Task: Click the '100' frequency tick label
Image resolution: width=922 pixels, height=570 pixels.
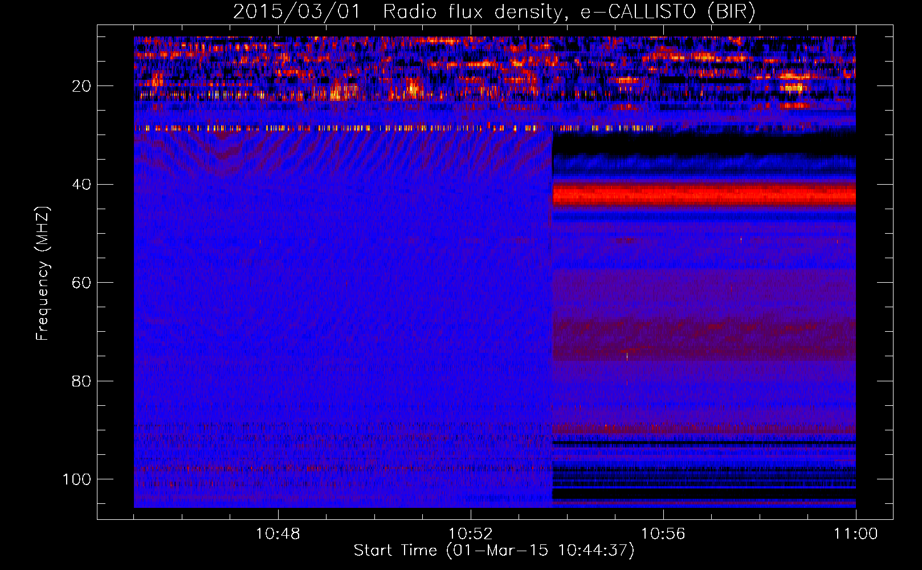Action: click(77, 479)
